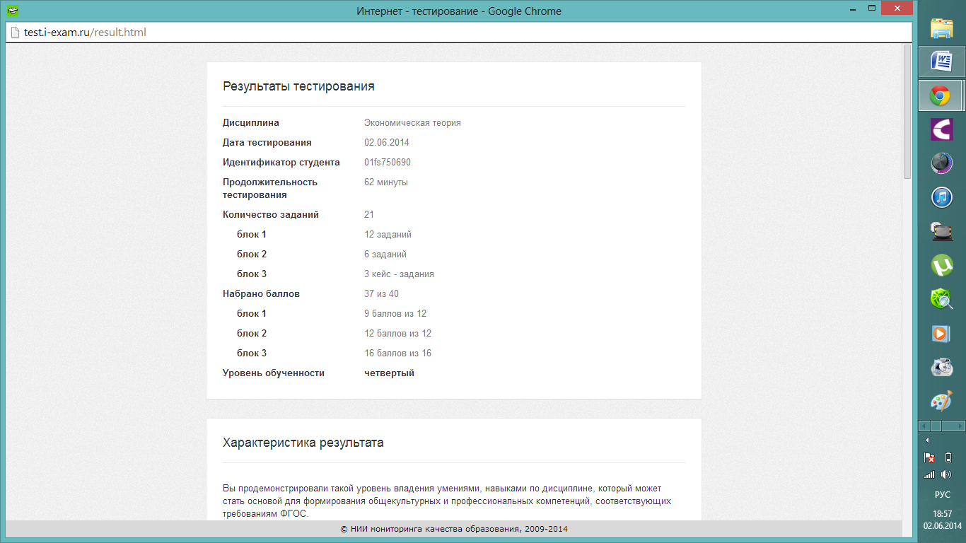Open the green shield scanner app
Viewport: 966px width, 543px height.
click(941, 299)
